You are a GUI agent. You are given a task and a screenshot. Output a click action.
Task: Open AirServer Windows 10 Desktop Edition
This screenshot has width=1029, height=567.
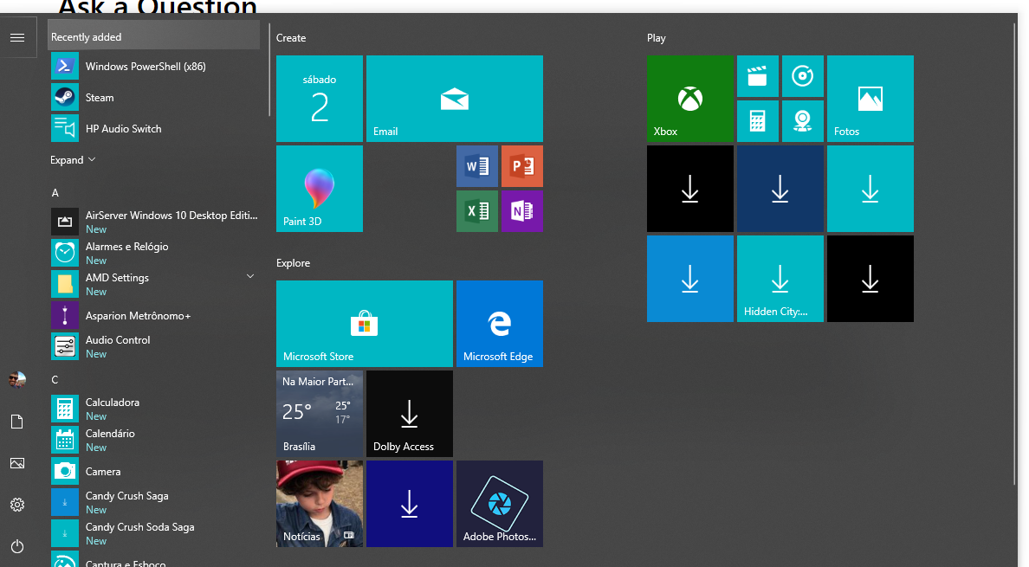(155, 222)
